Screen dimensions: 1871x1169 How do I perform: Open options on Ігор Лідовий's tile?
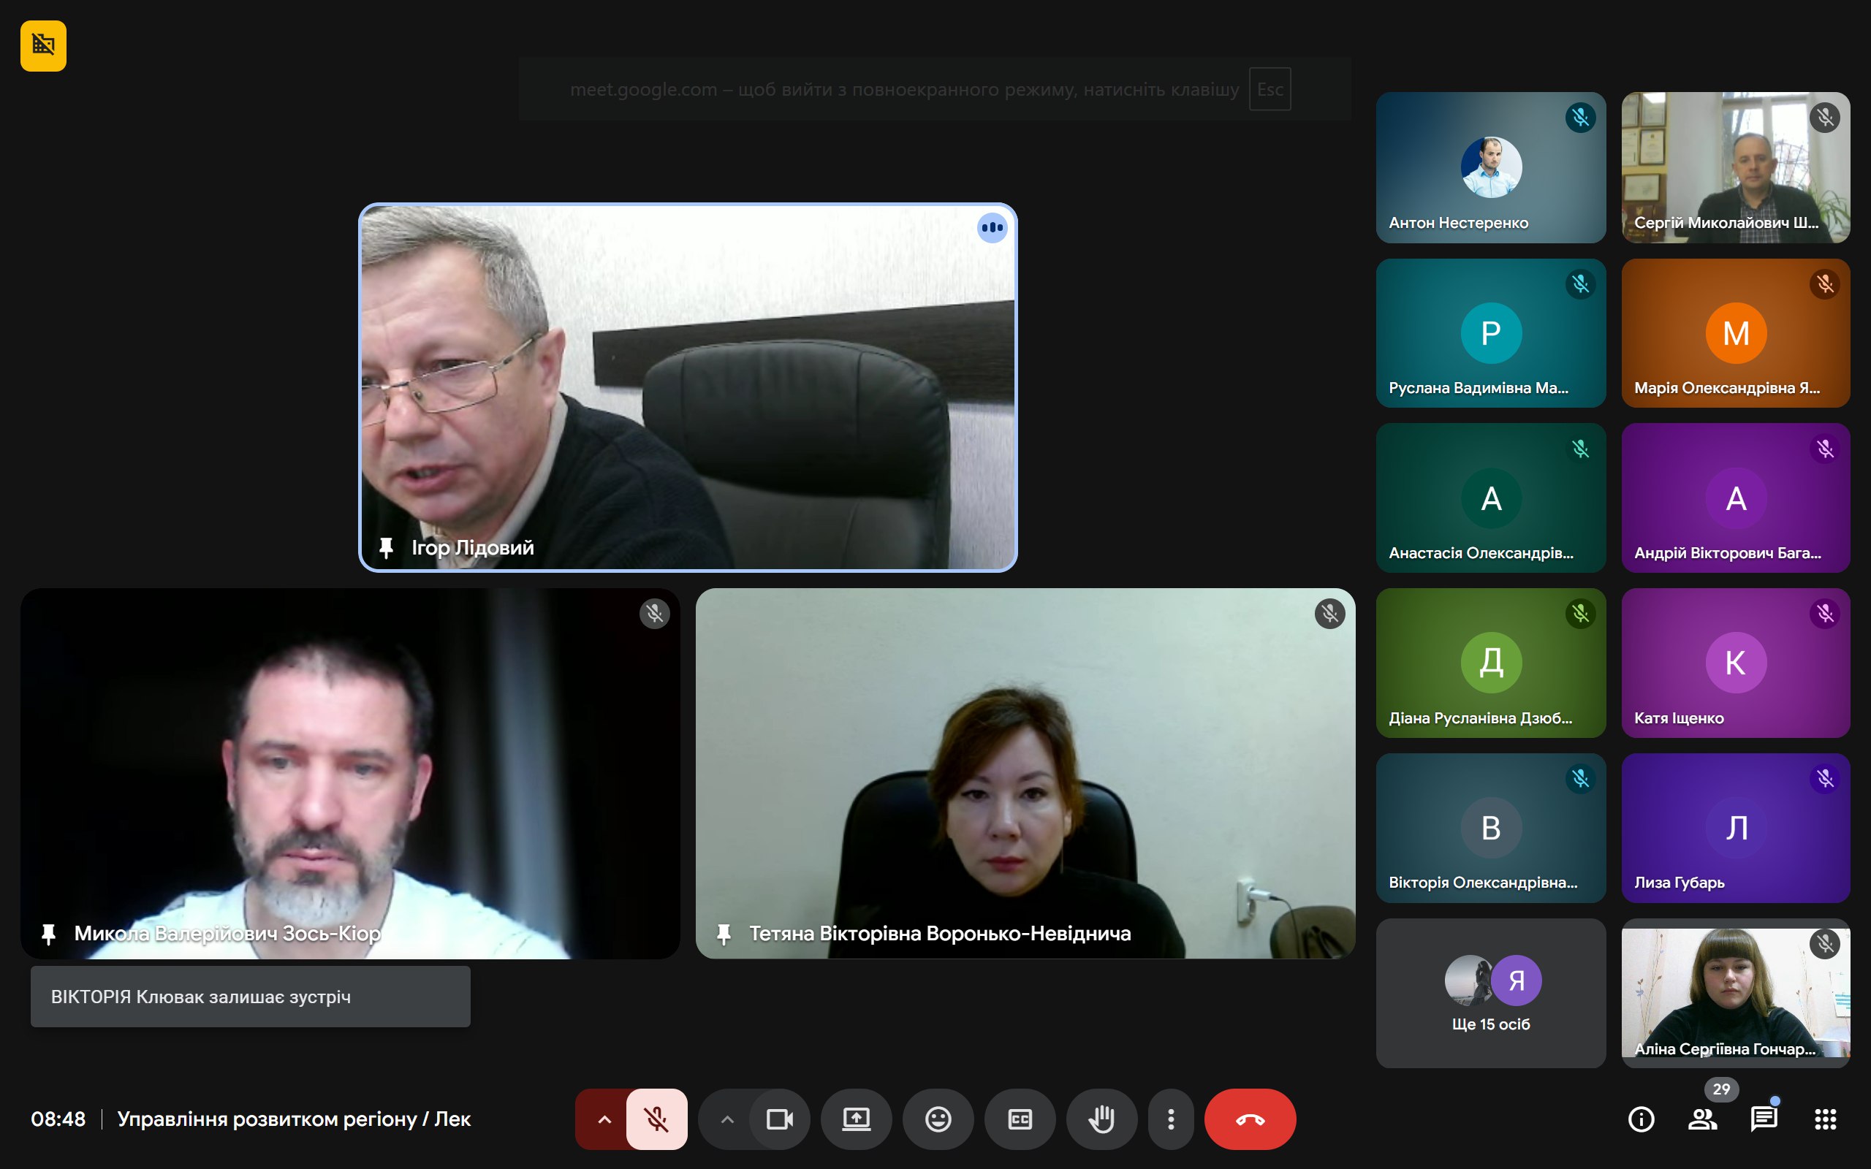point(992,228)
